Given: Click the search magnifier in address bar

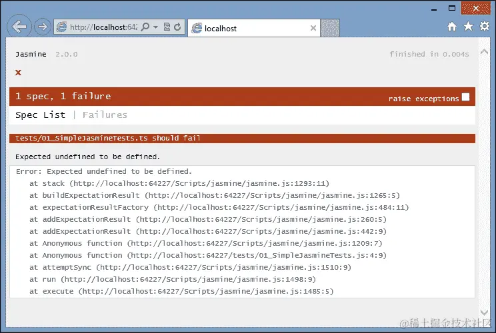Looking at the screenshot, I should click(145, 27).
